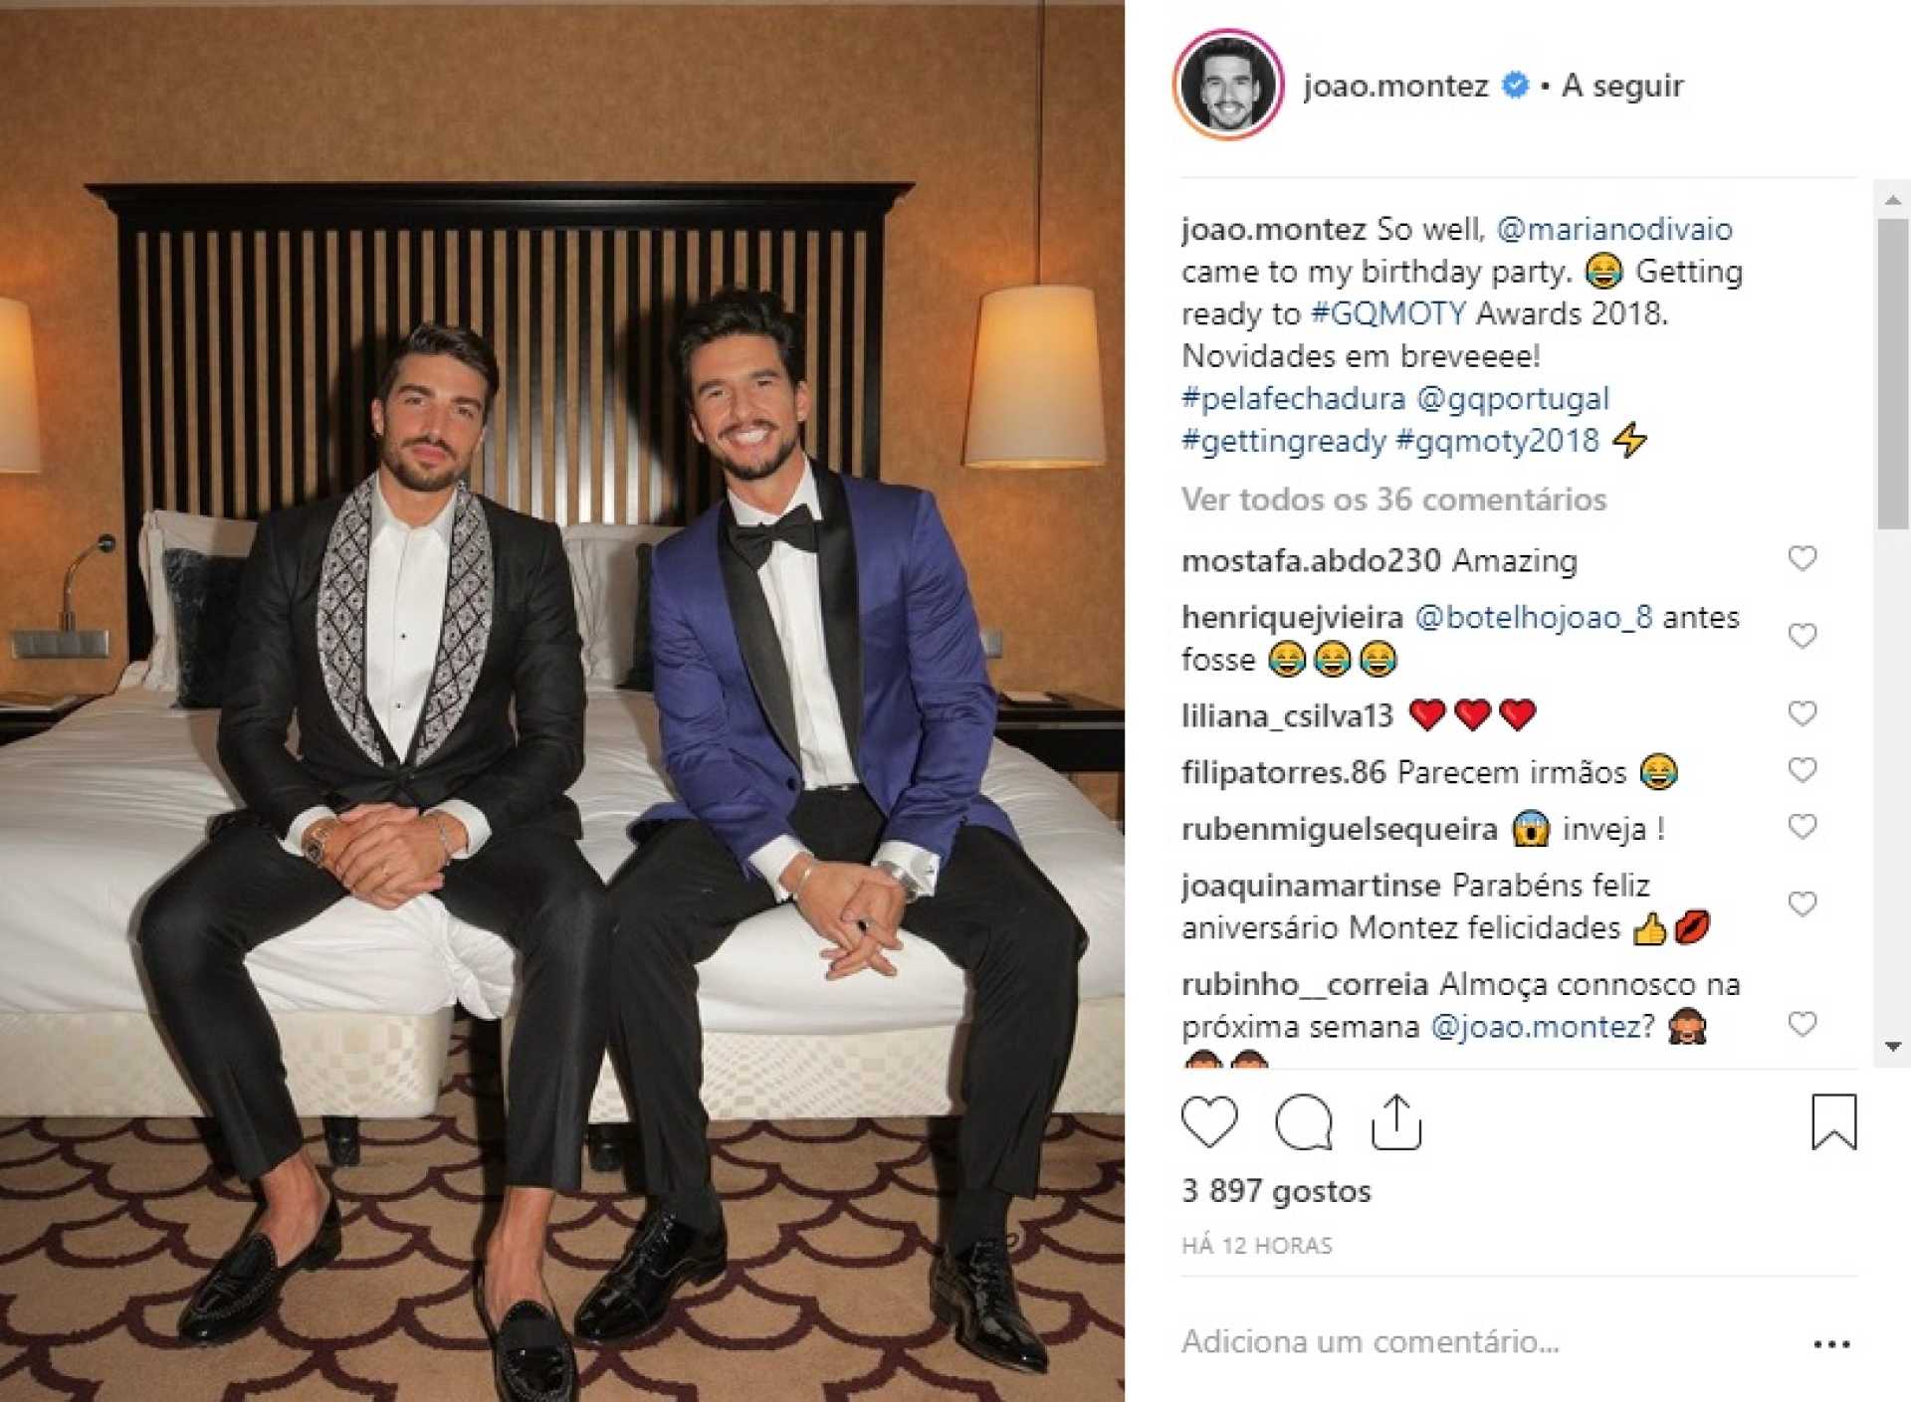The width and height of the screenshot is (1911, 1402).
Task: Click the A seguir following button
Action: (1622, 86)
